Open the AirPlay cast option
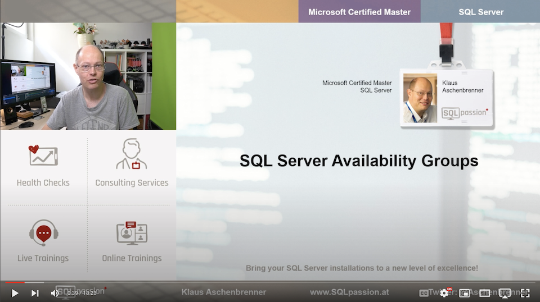The image size is (540, 302). (505, 293)
